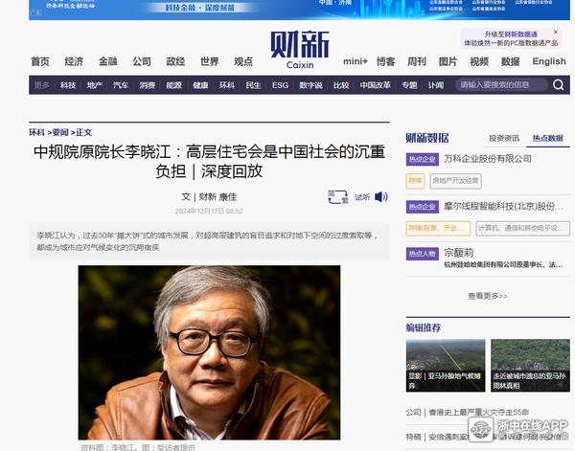The height and width of the screenshot is (451, 575).
Task: Open the 更多 channel dropdown
Action: pyautogui.click(x=41, y=84)
